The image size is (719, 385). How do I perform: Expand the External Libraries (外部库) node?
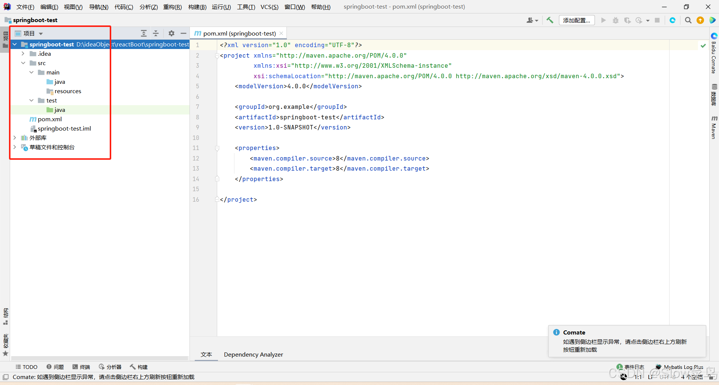click(x=15, y=138)
